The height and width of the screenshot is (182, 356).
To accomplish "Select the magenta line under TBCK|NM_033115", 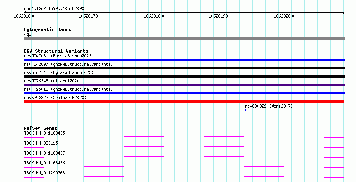I will click(x=184, y=147).
